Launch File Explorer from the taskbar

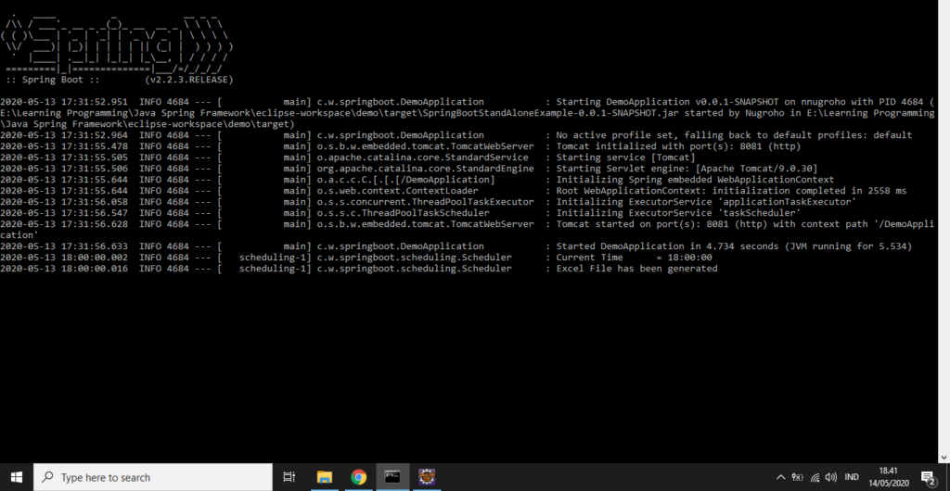click(x=325, y=476)
